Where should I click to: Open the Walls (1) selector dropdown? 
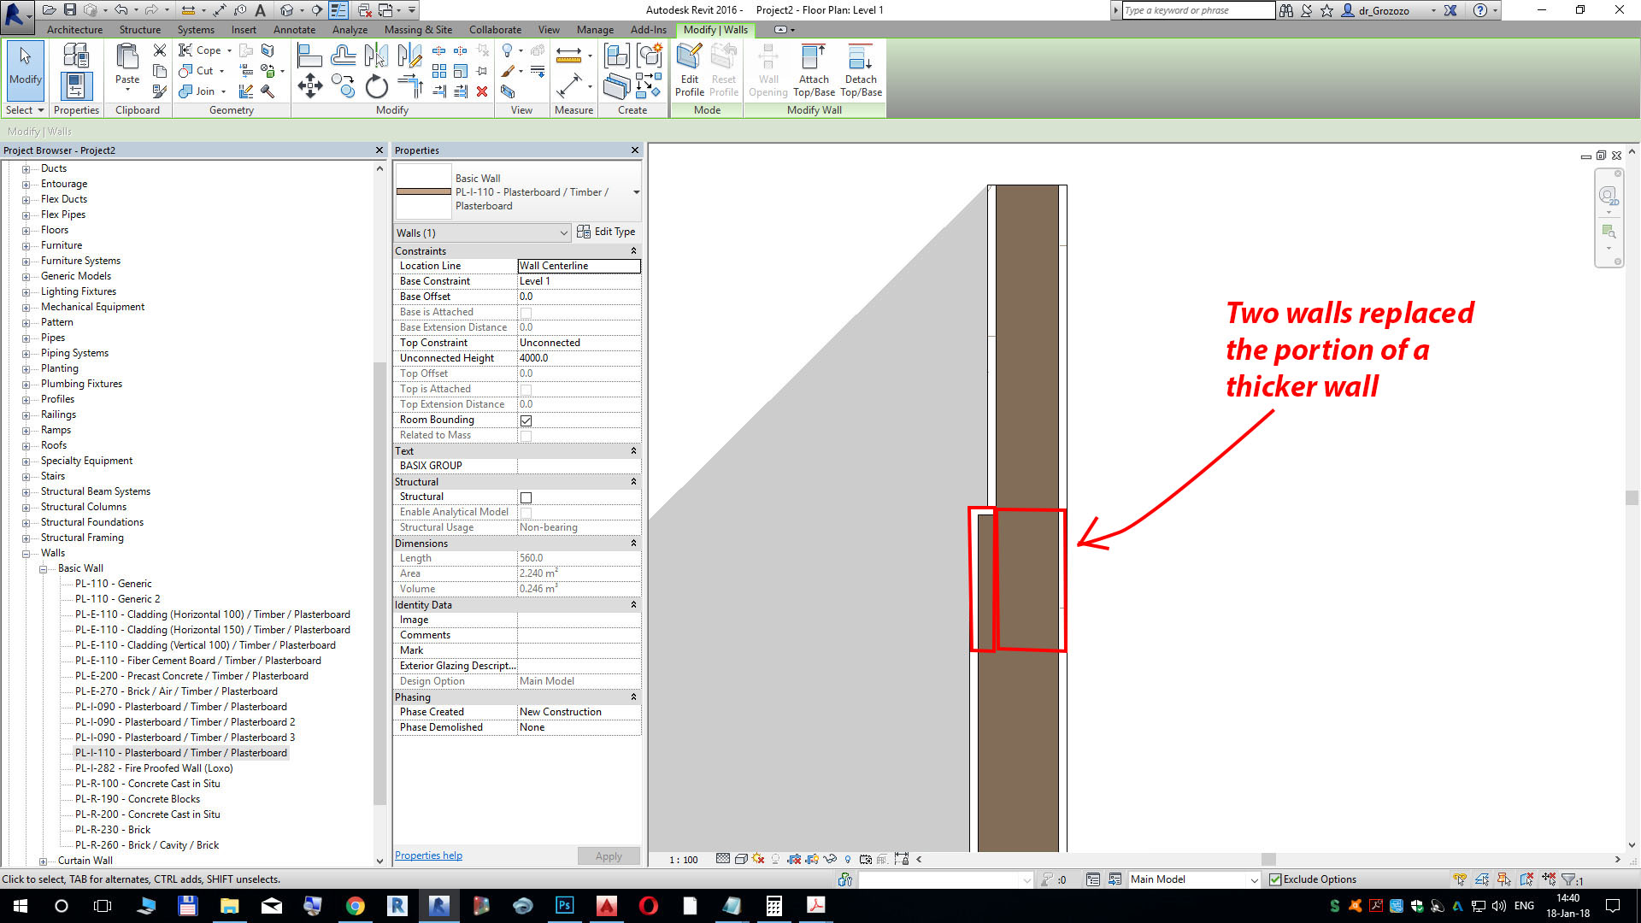(x=562, y=232)
